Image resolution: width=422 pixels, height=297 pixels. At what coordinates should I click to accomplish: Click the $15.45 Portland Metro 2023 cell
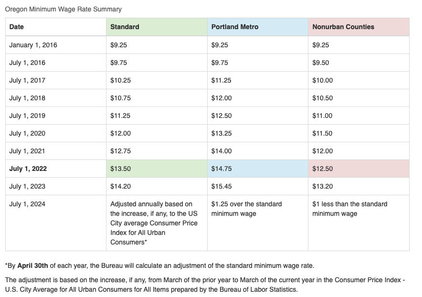[258, 186]
